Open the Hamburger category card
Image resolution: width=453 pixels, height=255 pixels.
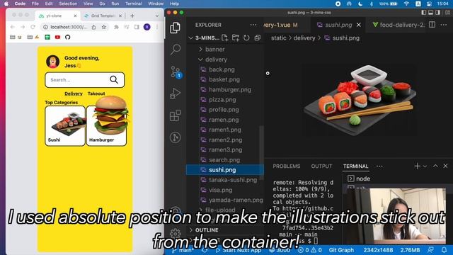click(x=106, y=126)
